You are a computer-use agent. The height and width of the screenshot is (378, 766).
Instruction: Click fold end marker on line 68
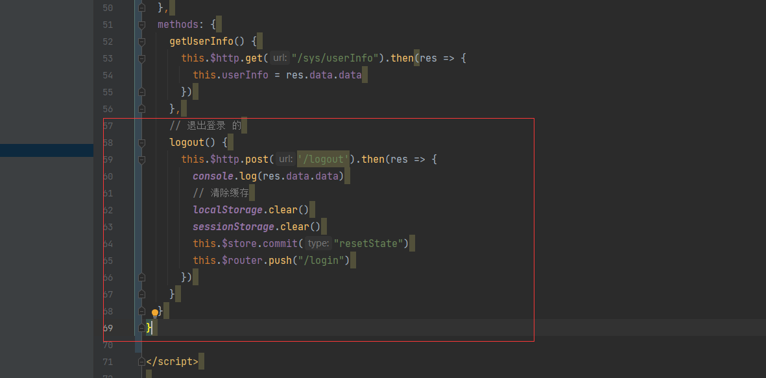pos(141,311)
